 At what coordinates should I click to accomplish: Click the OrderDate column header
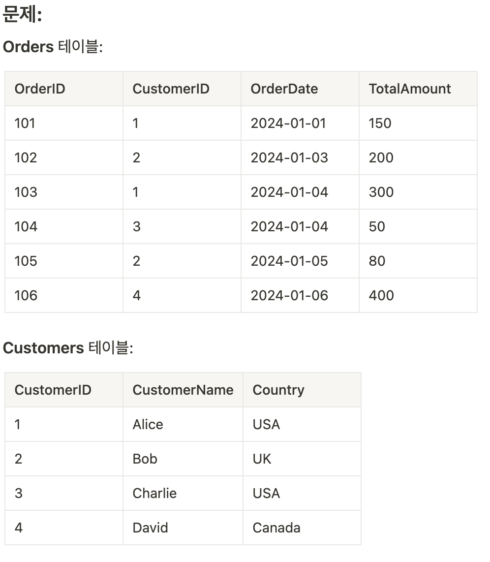[284, 89]
